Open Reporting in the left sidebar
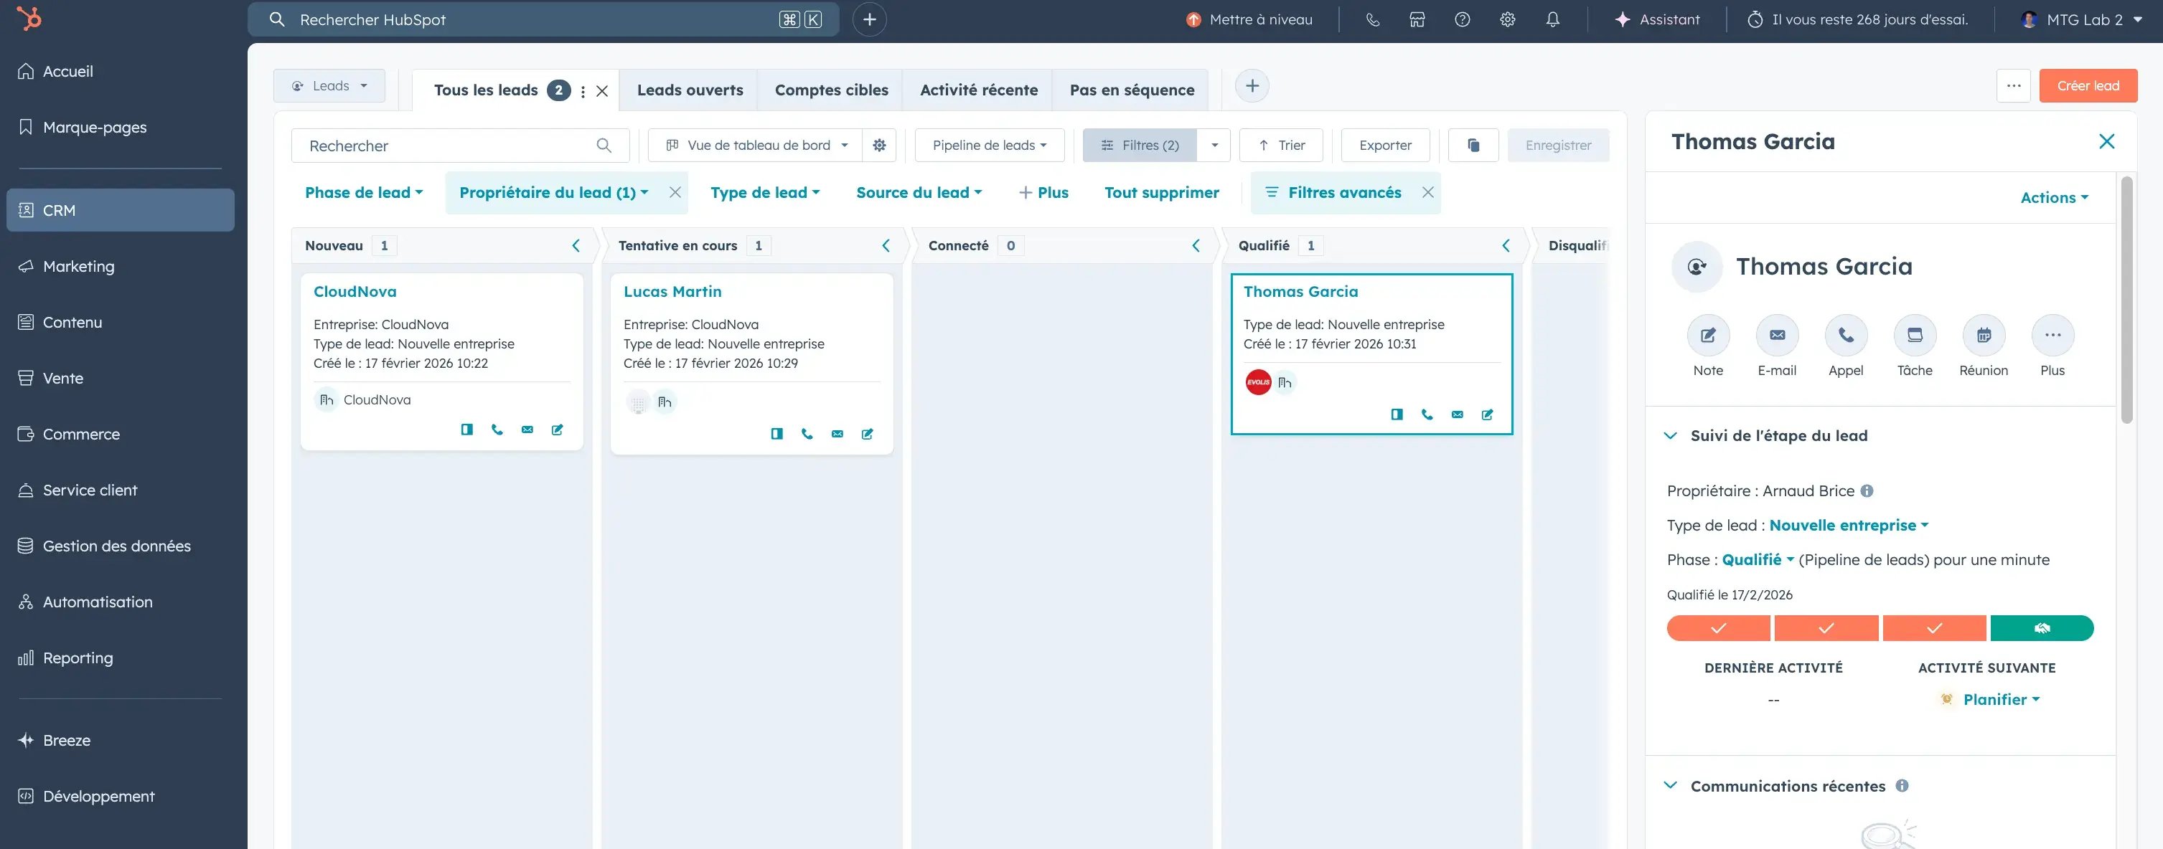Screen dimensions: 2163x849 click(78, 658)
